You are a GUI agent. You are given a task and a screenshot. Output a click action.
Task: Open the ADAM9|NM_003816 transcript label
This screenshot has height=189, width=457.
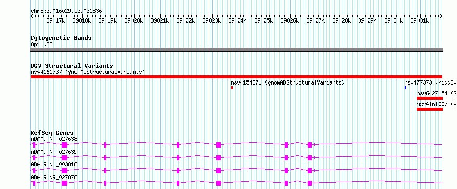point(54,164)
